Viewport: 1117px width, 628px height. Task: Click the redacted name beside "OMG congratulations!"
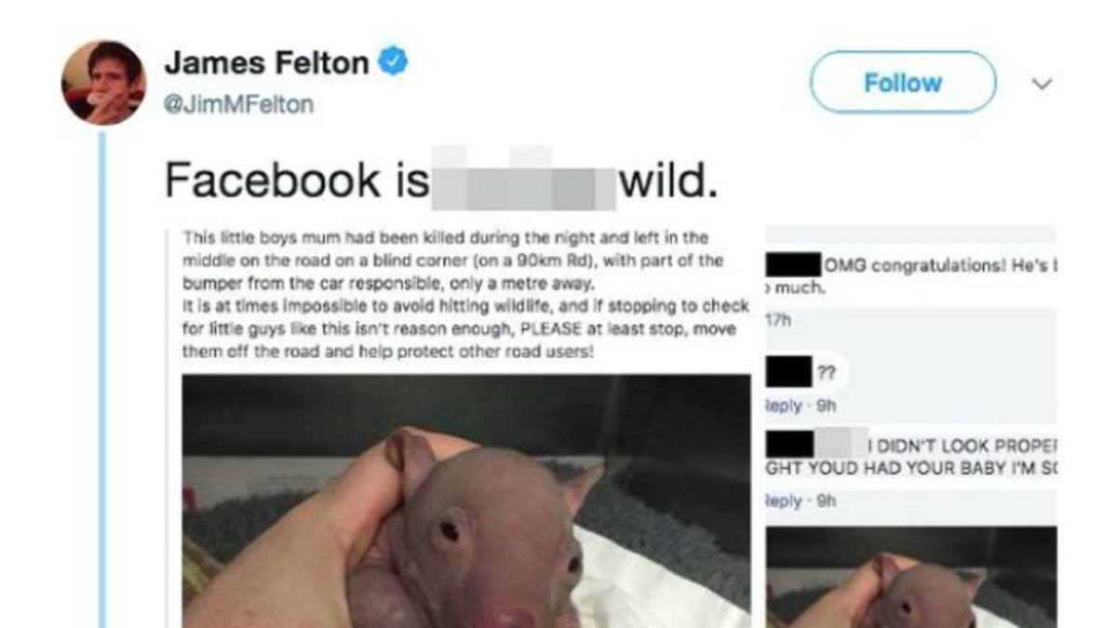pyautogui.click(x=792, y=265)
